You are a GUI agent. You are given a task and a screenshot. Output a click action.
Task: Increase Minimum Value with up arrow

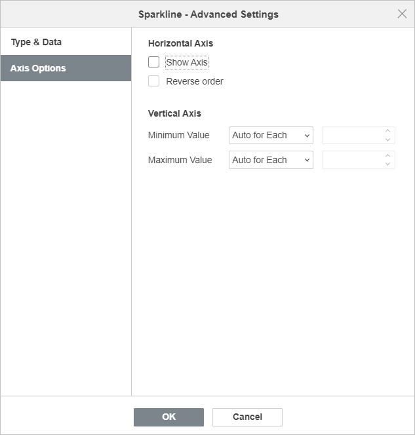click(x=388, y=130)
